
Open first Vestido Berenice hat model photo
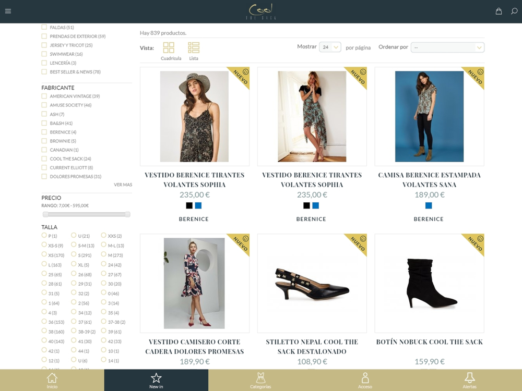coord(194,116)
